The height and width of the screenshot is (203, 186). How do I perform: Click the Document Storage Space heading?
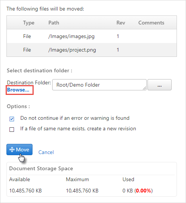click(41, 168)
